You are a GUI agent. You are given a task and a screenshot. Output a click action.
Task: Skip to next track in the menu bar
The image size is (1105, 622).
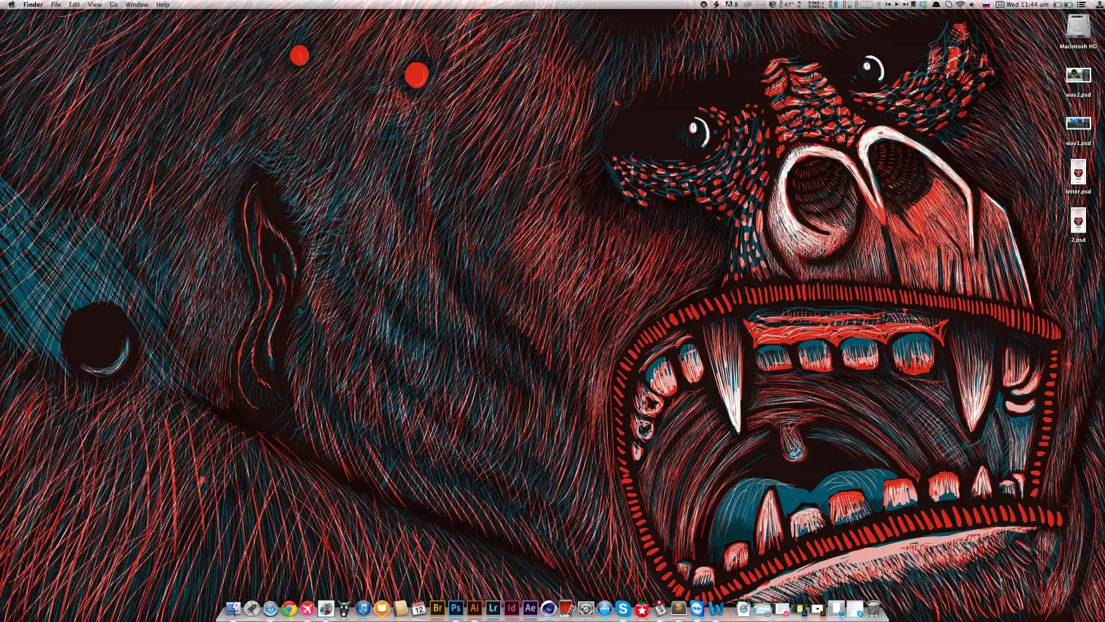[905, 5]
